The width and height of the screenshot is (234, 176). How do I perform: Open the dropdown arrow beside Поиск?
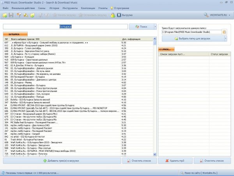tap(155, 27)
